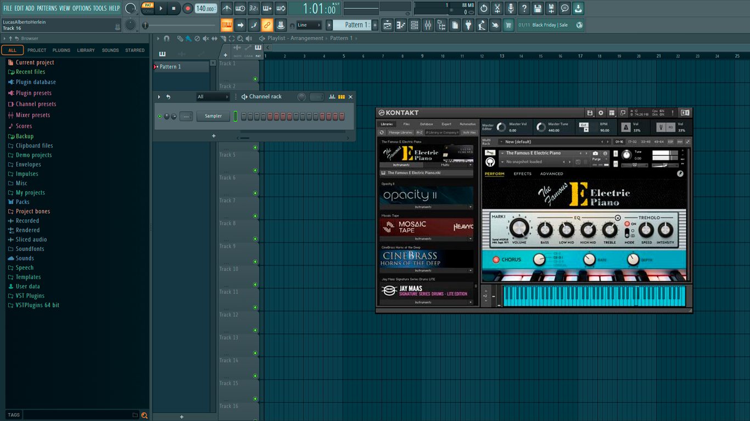750x421 pixels.
Task: Open the TOOLS menu
Action: tap(100, 8)
